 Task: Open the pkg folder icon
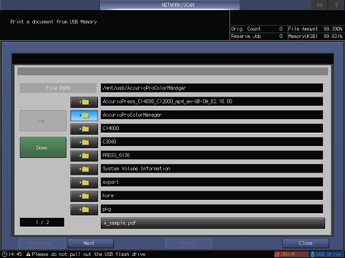(x=84, y=209)
